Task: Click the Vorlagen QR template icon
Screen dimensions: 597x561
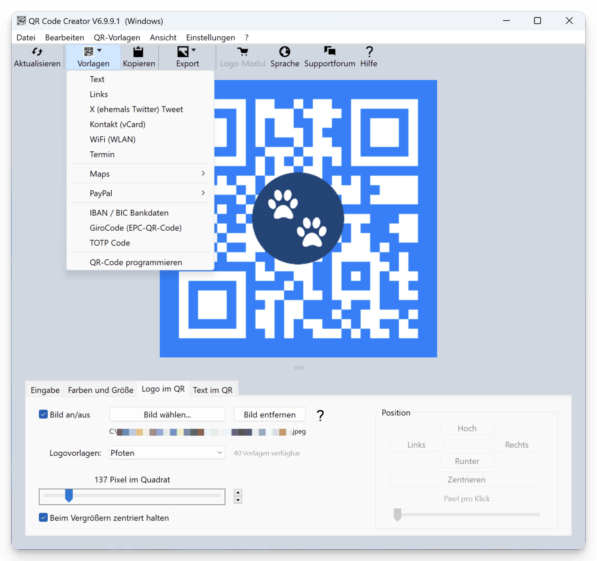Action: coord(89,51)
